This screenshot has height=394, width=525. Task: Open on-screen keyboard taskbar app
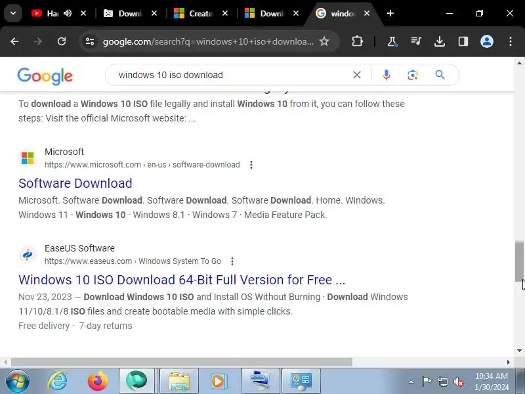pyautogui.click(x=260, y=382)
